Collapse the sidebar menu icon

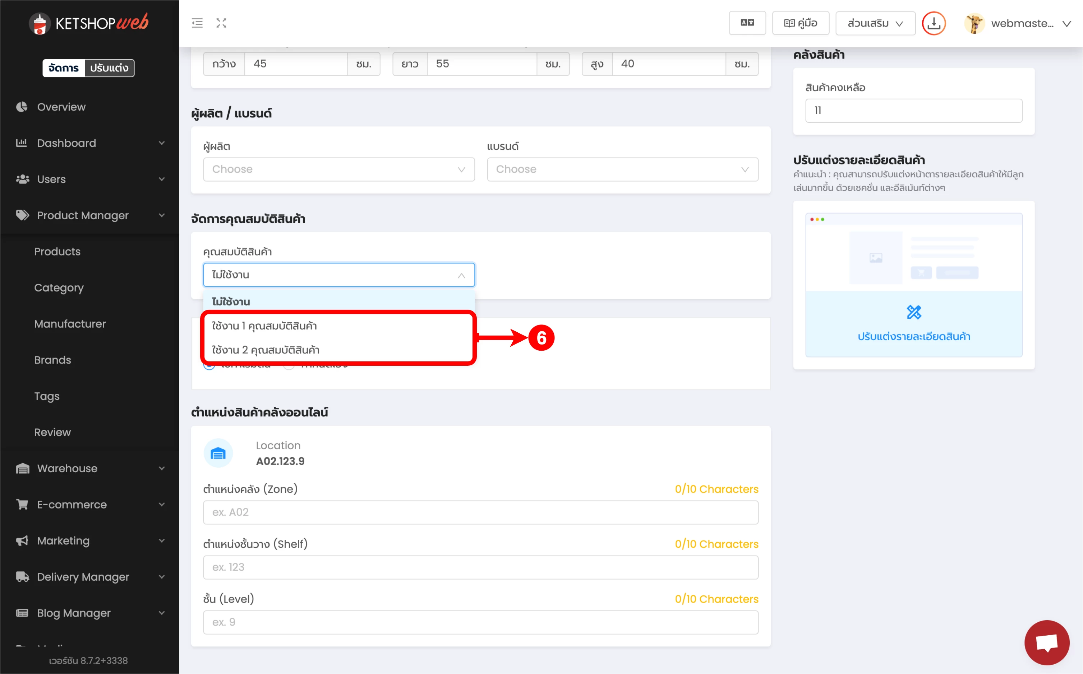[197, 23]
